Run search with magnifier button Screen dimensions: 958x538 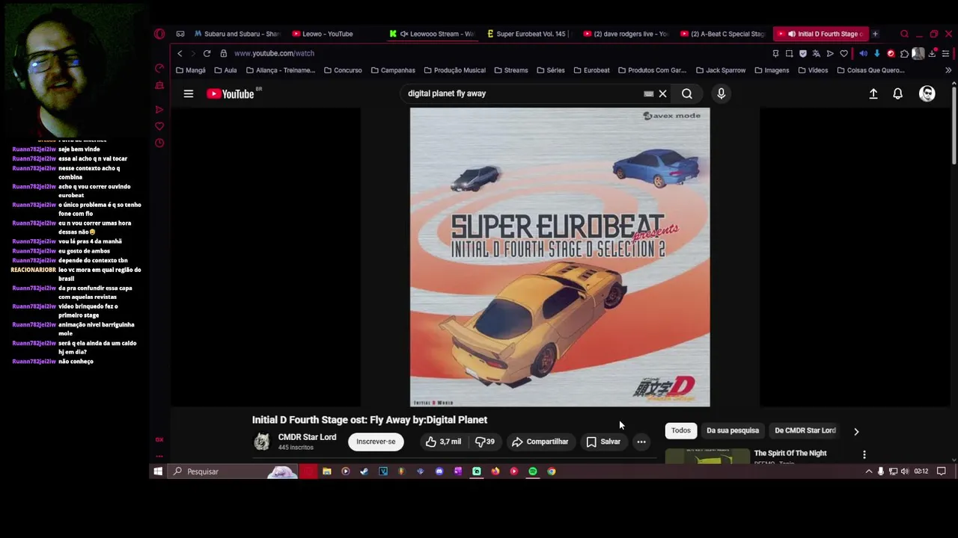click(x=686, y=94)
